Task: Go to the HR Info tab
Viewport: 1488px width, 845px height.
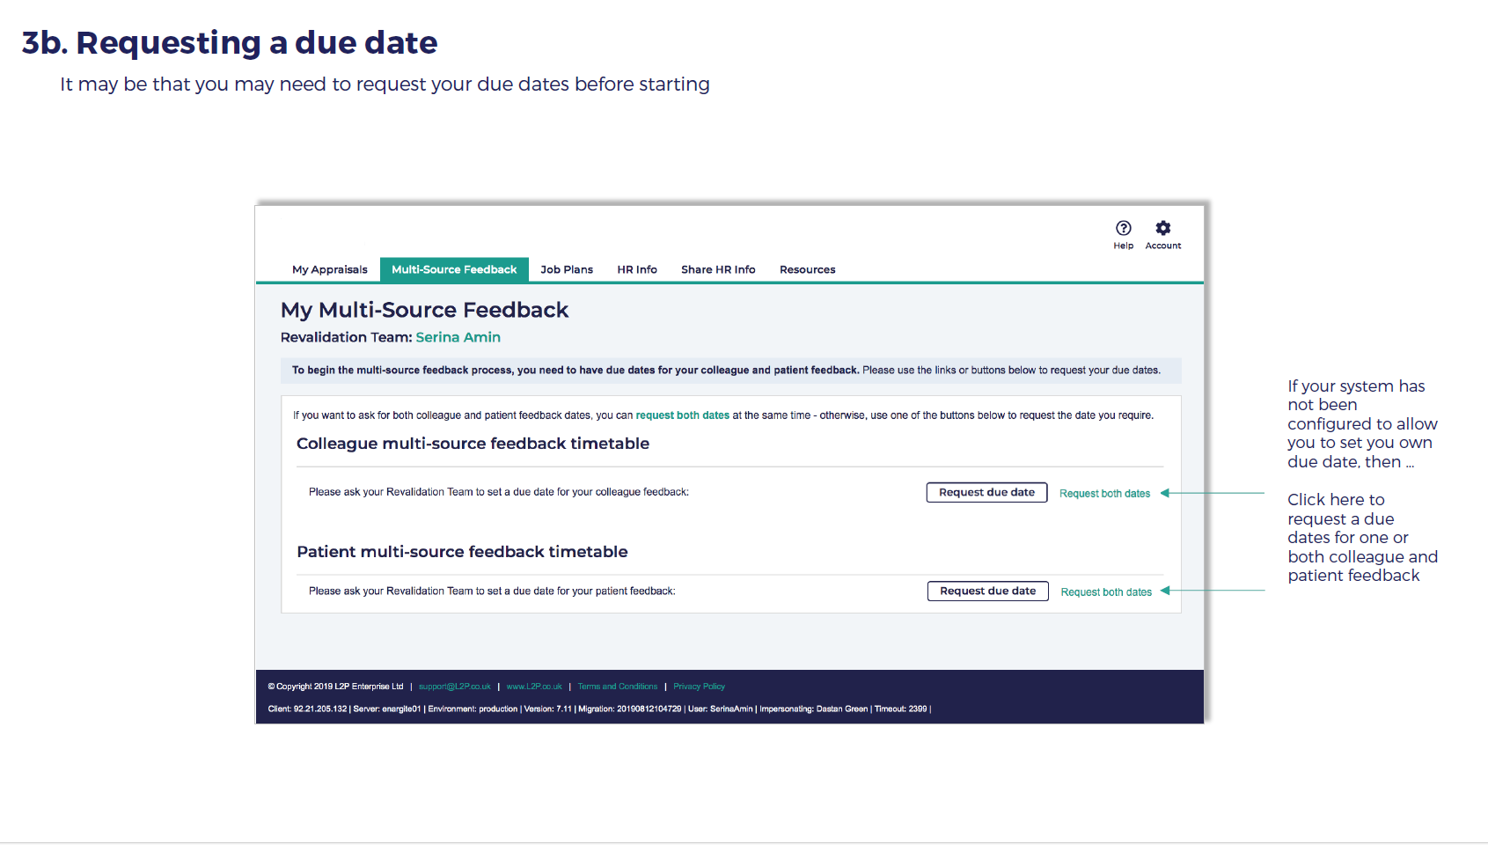Action: point(636,270)
